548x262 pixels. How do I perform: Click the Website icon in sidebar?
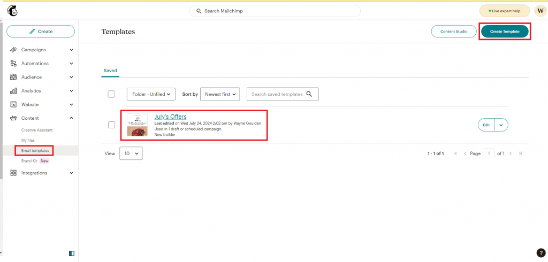click(13, 104)
